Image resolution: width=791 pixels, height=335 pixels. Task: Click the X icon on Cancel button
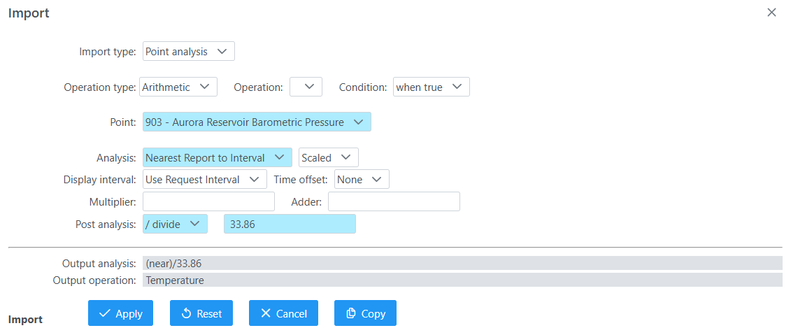(x=266, y=313)
